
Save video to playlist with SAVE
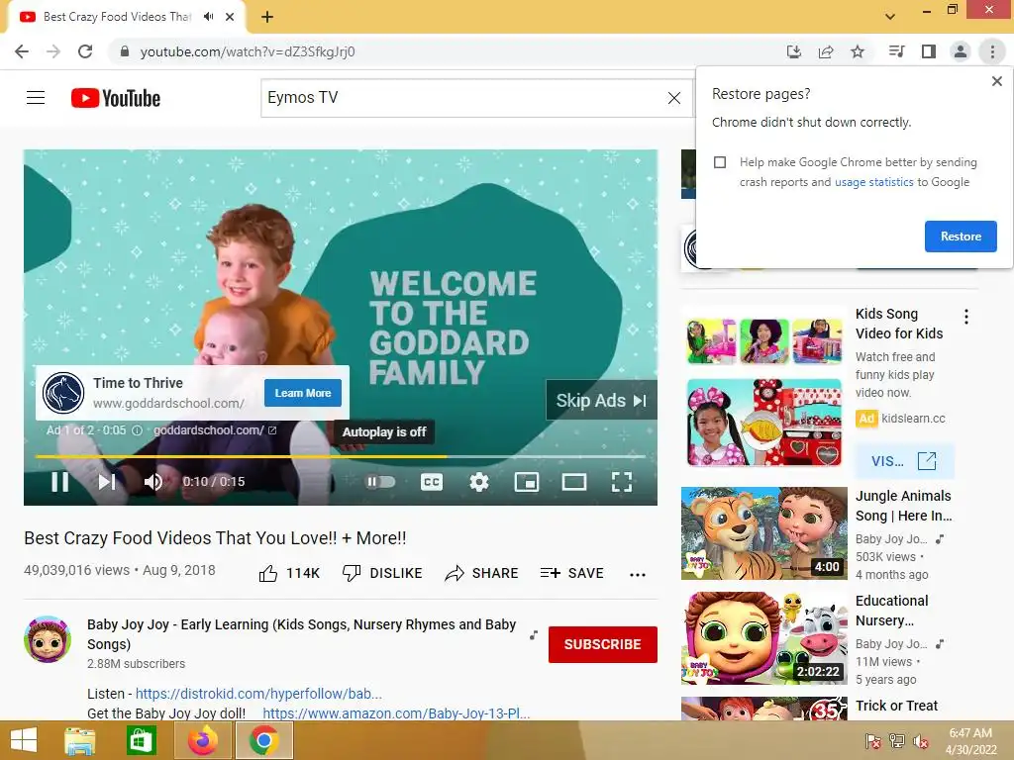[571, 573]
